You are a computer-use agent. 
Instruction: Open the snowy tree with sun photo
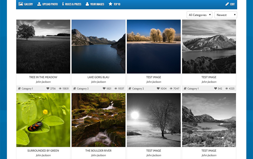[154, 120]
